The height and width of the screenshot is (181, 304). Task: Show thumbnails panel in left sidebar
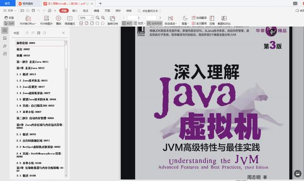[x=5, y=38]
